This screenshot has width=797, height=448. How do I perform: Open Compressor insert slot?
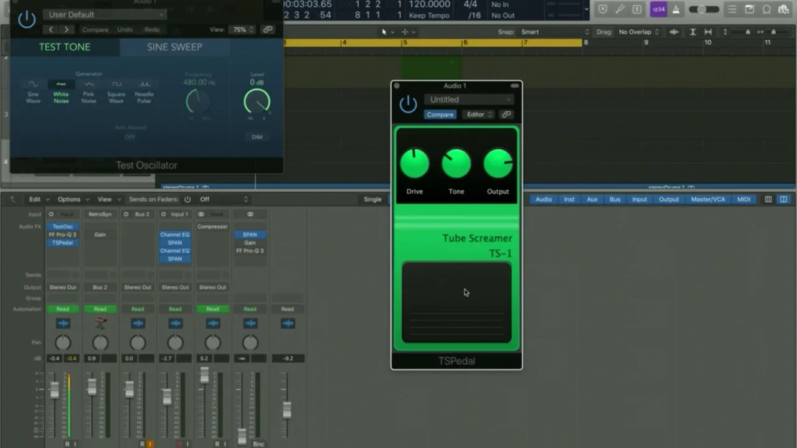(x=212, y=226)
